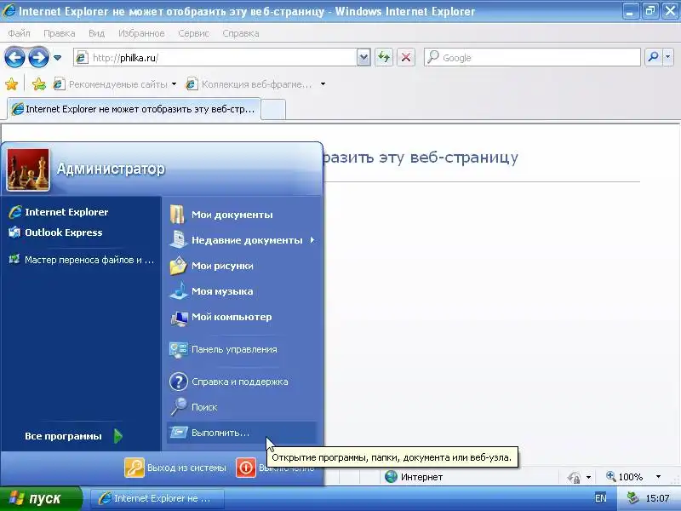Click the address bar with philka.ru
Screen dimensions: 681x511
tap(215, 57)
